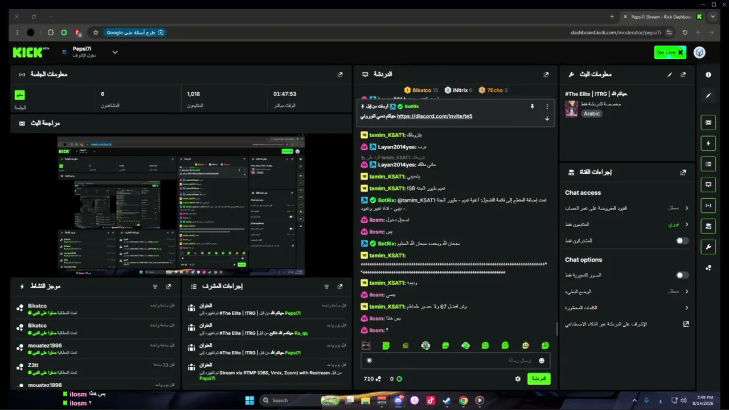Click the first emote above the message box
The width and height of the screenshot is (729, 410).
click(366, 346)
